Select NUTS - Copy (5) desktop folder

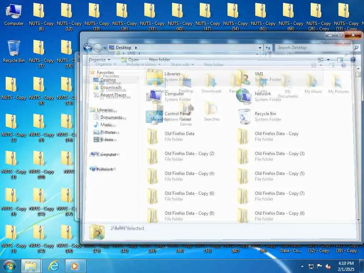14,239
